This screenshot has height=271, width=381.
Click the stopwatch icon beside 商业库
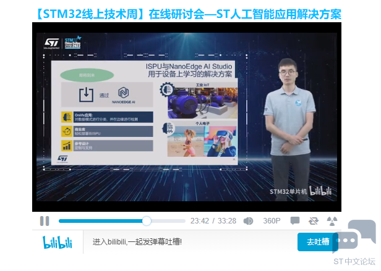pyautogui.click(x=67, y=131)
